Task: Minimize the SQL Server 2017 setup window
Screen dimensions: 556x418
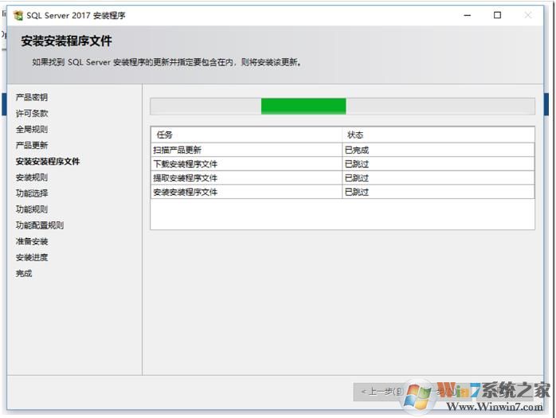Action: click(468, 15)
